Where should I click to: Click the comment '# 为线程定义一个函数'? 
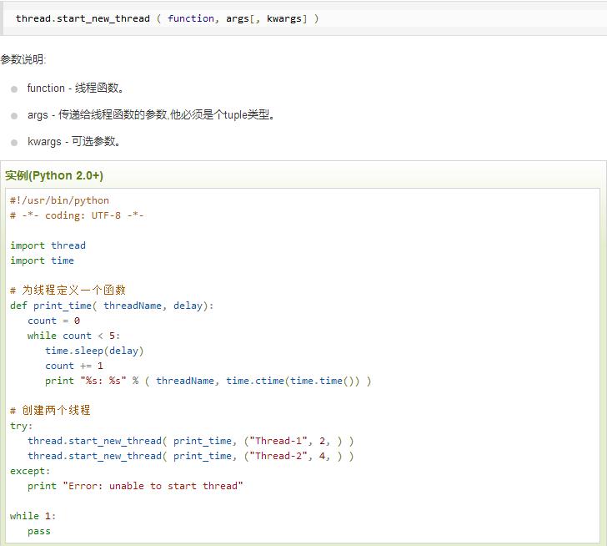[68, 291]
